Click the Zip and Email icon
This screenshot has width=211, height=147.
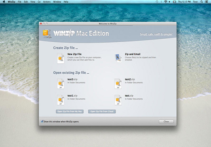click(x=118, y=58)
